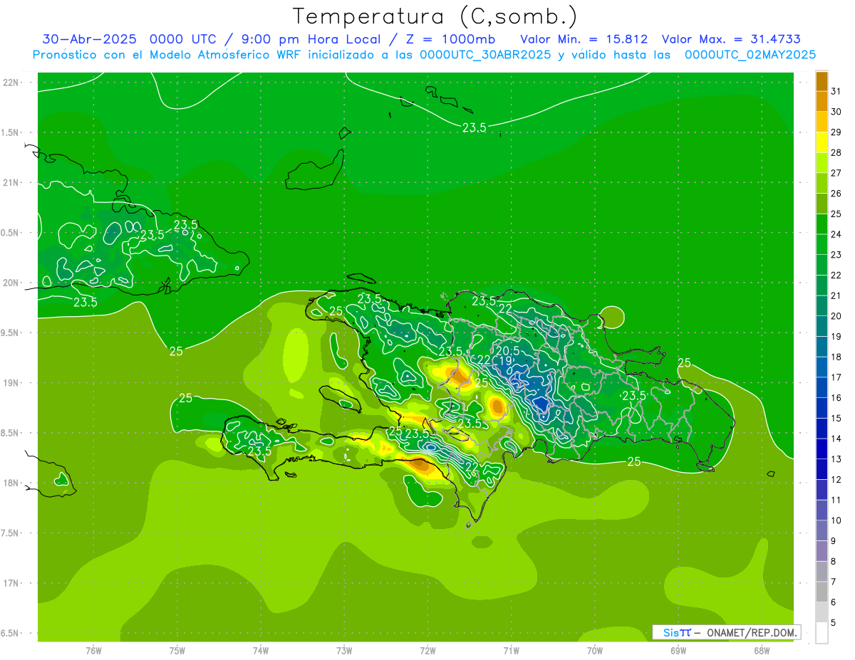This screenshot has width=855, height=660.
Task: Click the 21 value in the color scale
Action: click(836, 295)
